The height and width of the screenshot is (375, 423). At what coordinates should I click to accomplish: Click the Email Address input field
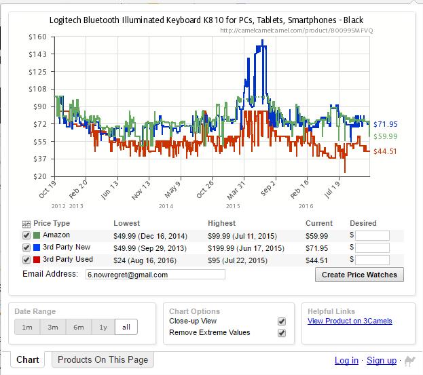click(155, 275)
